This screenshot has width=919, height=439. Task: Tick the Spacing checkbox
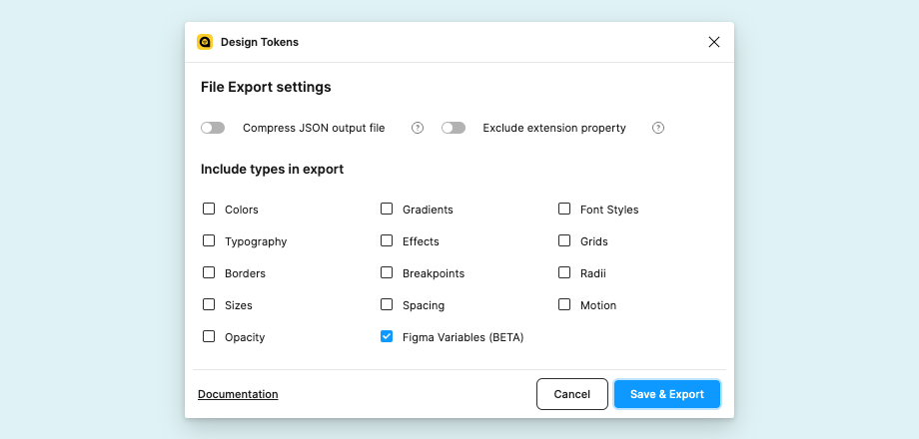coord(387,305)
